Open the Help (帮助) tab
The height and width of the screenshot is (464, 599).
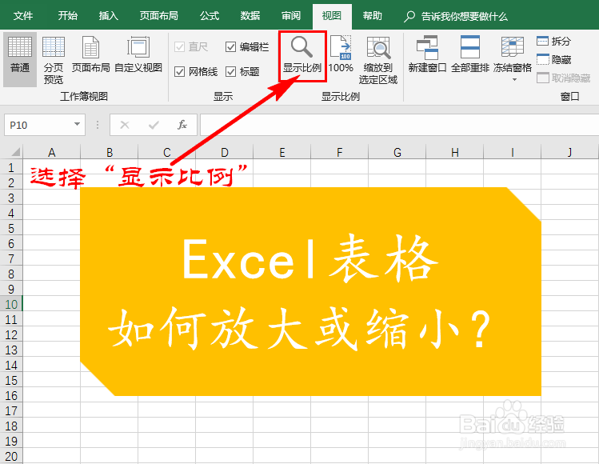pos(373,16)
